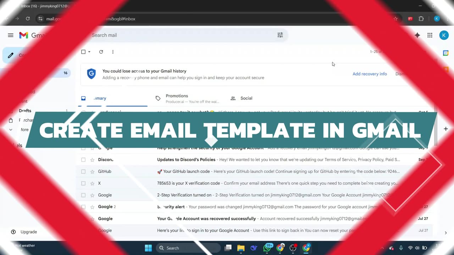Screen dimensions: 454x255
Task: Open Chrome profile K avatar
Action: (437, 19)
